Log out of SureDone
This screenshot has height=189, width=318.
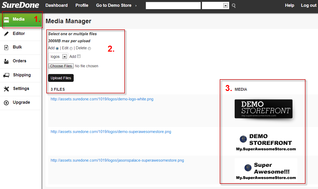point(309,5)
